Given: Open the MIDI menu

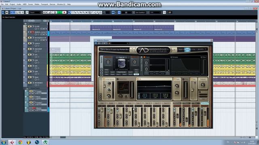Looking at the screenshot, I should coord(24,4).
